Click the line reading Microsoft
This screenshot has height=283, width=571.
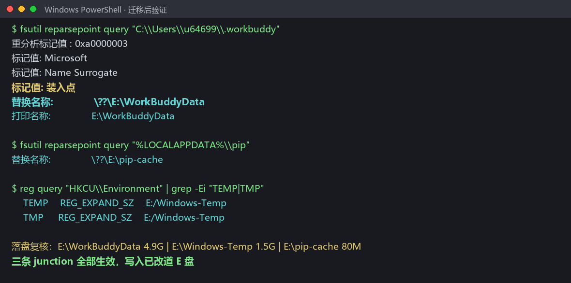49,58
